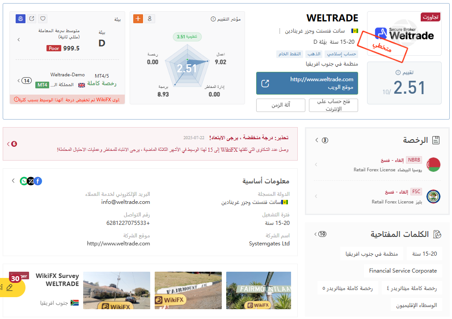Click the info icon next to تقييم score
The width and height of the screenshot is (452, 319).
[398, 72]
